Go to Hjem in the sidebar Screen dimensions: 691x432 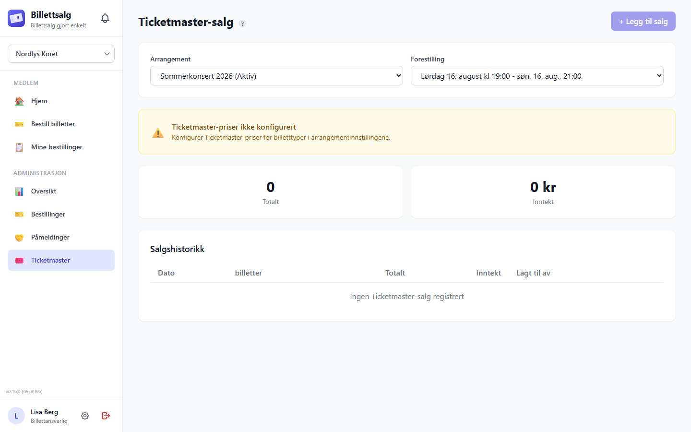61,101
